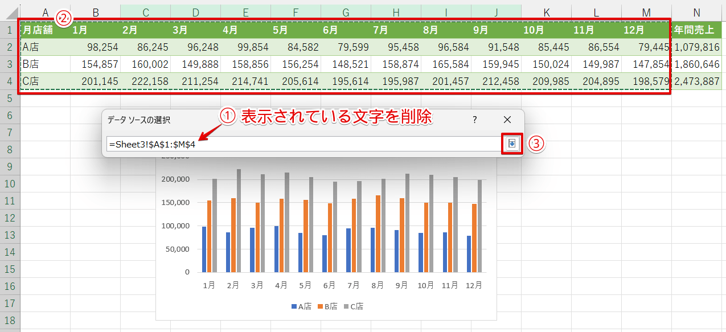
Task: Click inside the =Sheet3!$A$1:$M$4 input field
Action: pyautogui.click(x=285, y=144)
